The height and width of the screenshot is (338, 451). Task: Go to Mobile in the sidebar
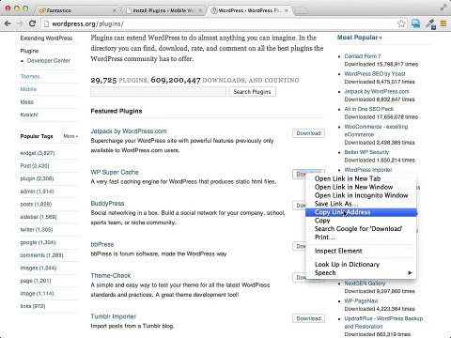28,89
